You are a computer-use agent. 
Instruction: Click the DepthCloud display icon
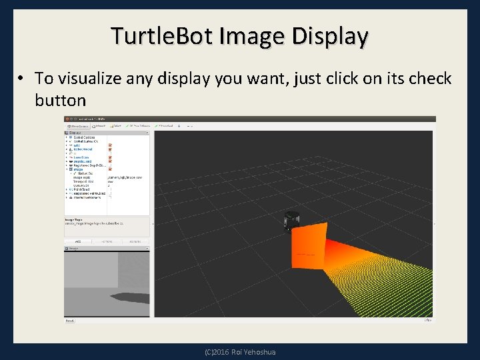tap(71, 161)
